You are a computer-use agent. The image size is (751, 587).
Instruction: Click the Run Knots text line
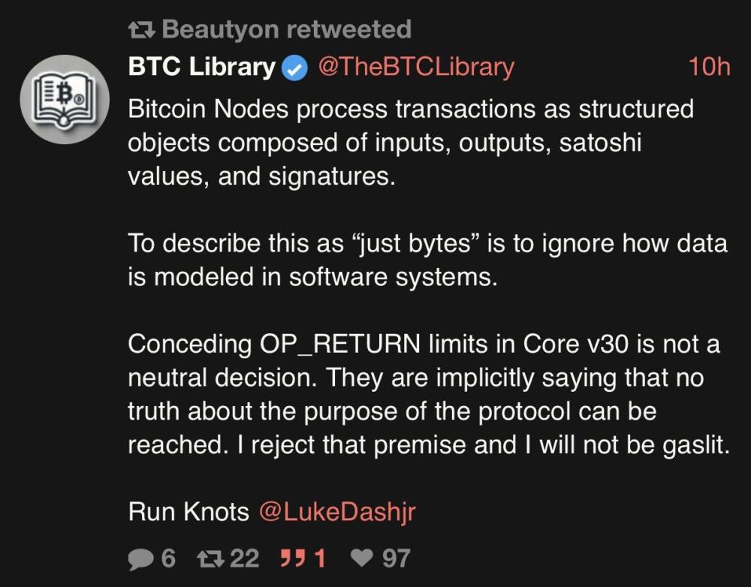pyautogui.click(x=189, y=511)
